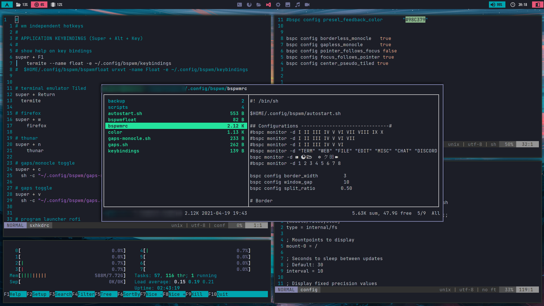Click the sxhkdrc filename in the statusline
The width and height of the screenshot is (544, 306).
[x=39, y=225]
